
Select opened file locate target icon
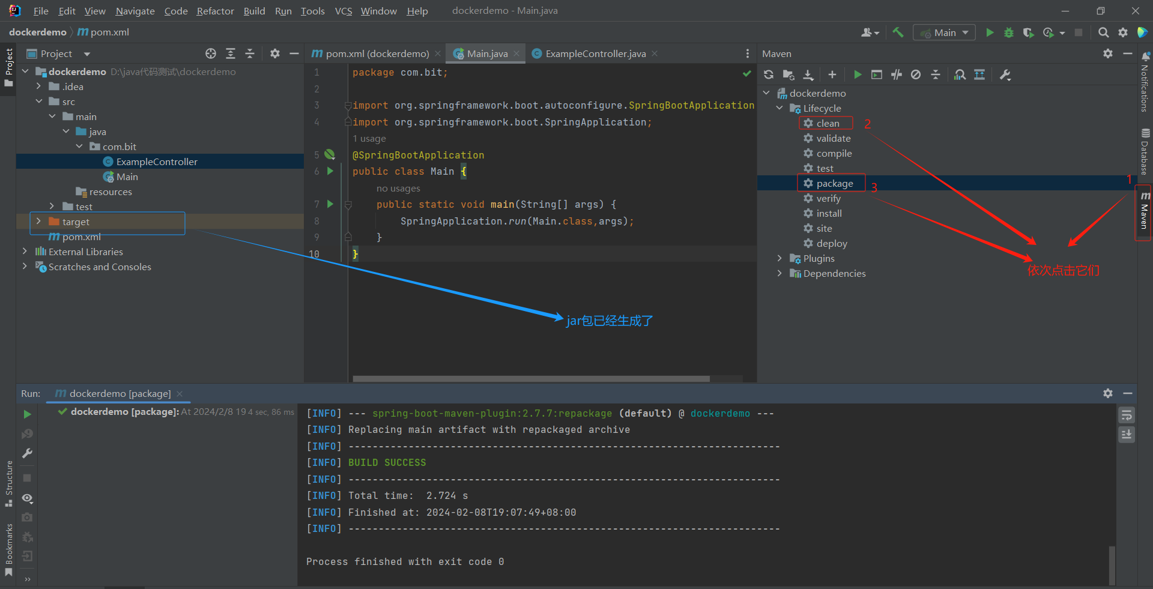(x=211, y=53)
